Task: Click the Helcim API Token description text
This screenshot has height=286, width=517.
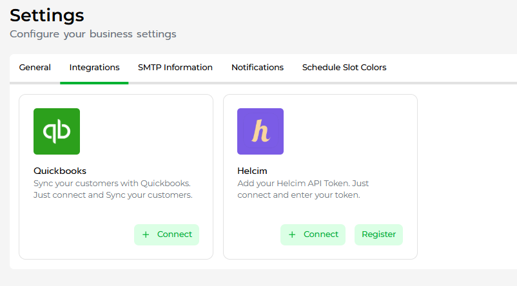Action: (x=303, y=189)
